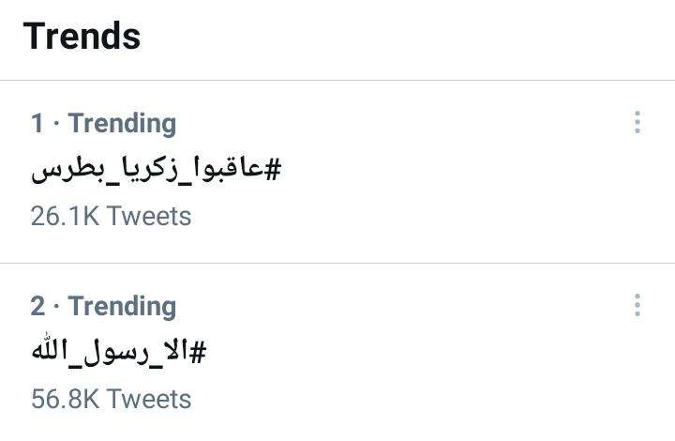Open the hashtag الا_رسول_الله trend
This screenshot has height=441, width=675.
coord(119,353)
